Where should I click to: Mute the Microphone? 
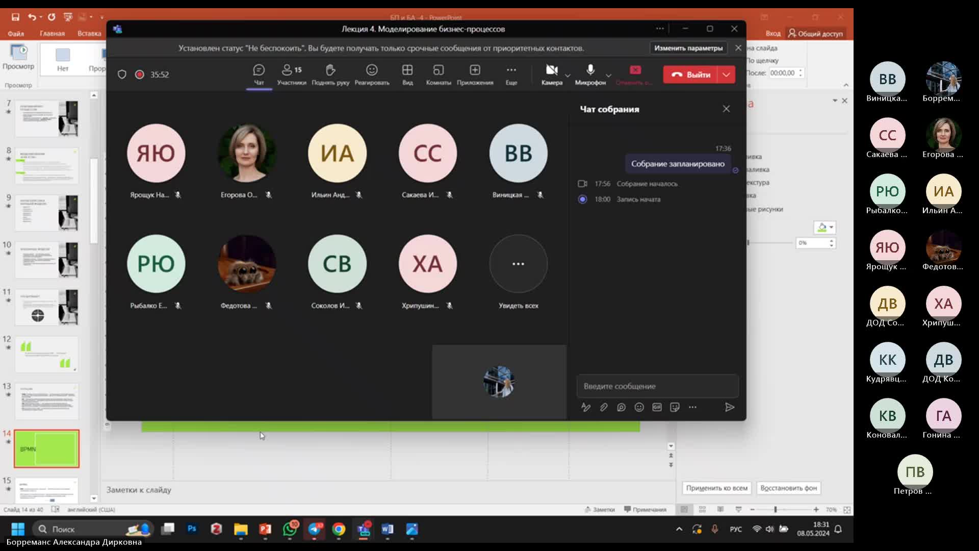click(590, 74)
